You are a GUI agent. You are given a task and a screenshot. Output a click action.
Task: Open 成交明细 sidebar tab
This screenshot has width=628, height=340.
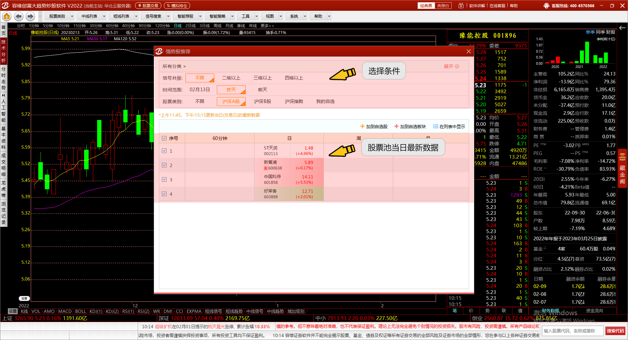pyautogui.click(x=4, y=164)
